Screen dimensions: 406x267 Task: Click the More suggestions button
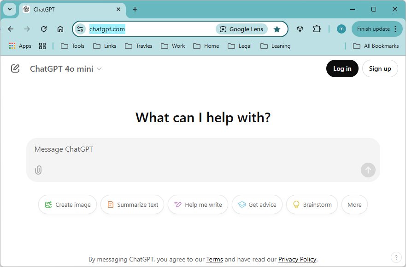(x=354, y=205)
